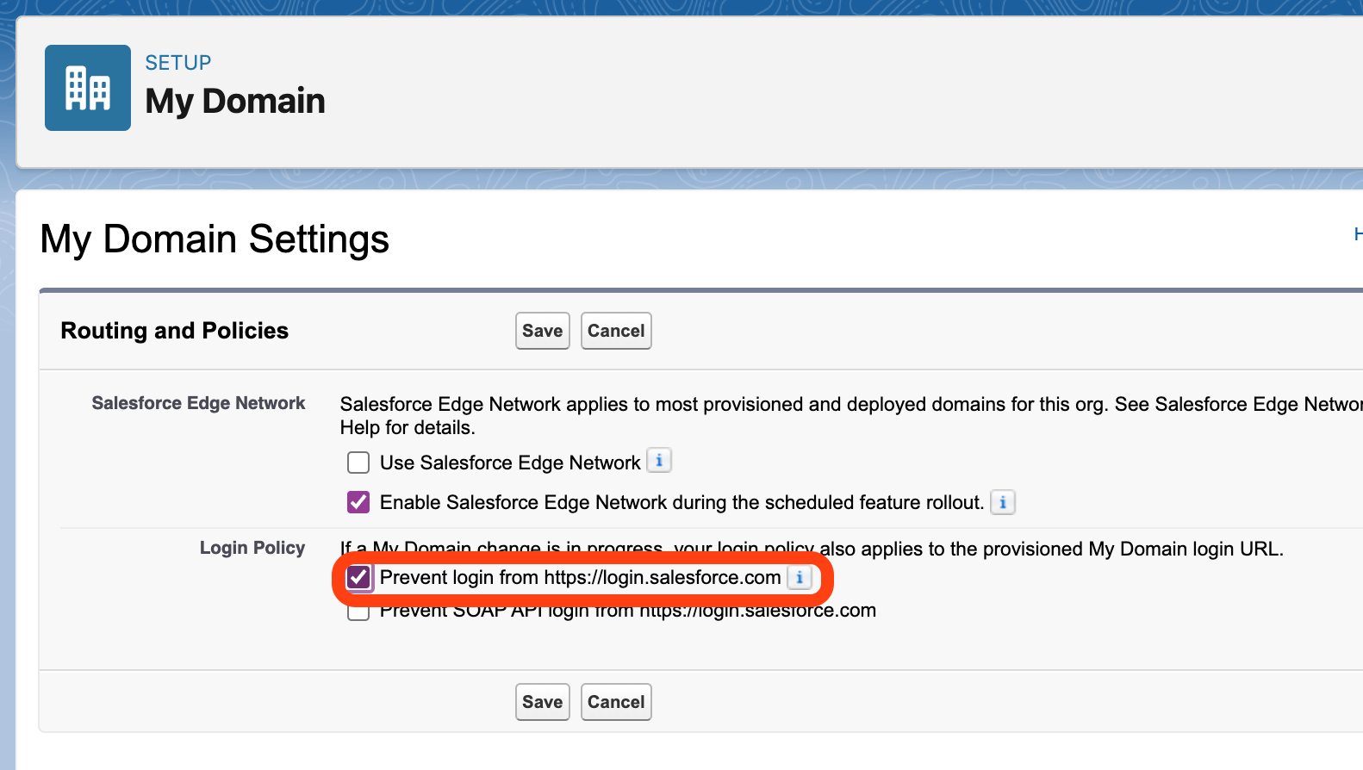Click the SETUP breadcrumb text

[178, 63]
